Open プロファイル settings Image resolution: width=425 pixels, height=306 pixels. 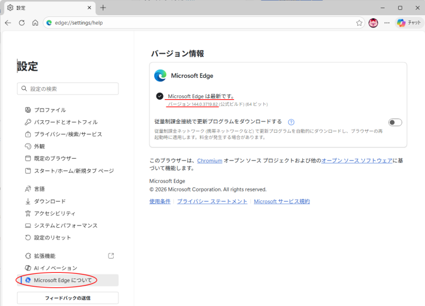[68, 110]
